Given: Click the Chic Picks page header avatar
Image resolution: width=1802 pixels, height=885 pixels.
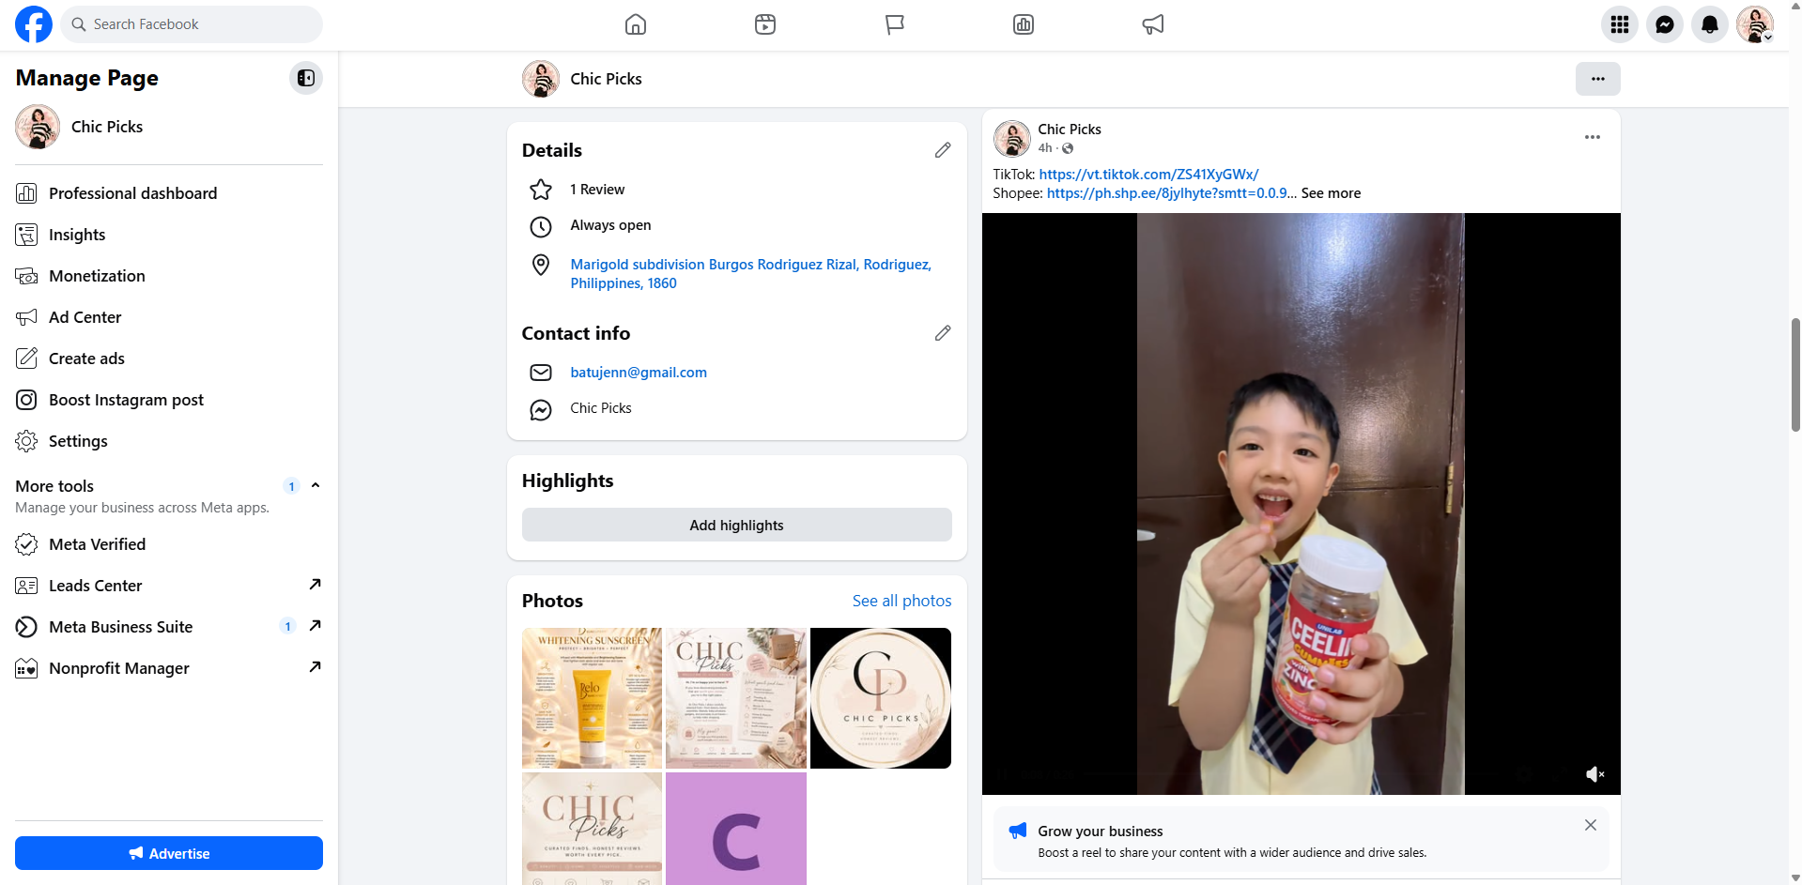Looking at the screenshot, I should click(541, 79).
